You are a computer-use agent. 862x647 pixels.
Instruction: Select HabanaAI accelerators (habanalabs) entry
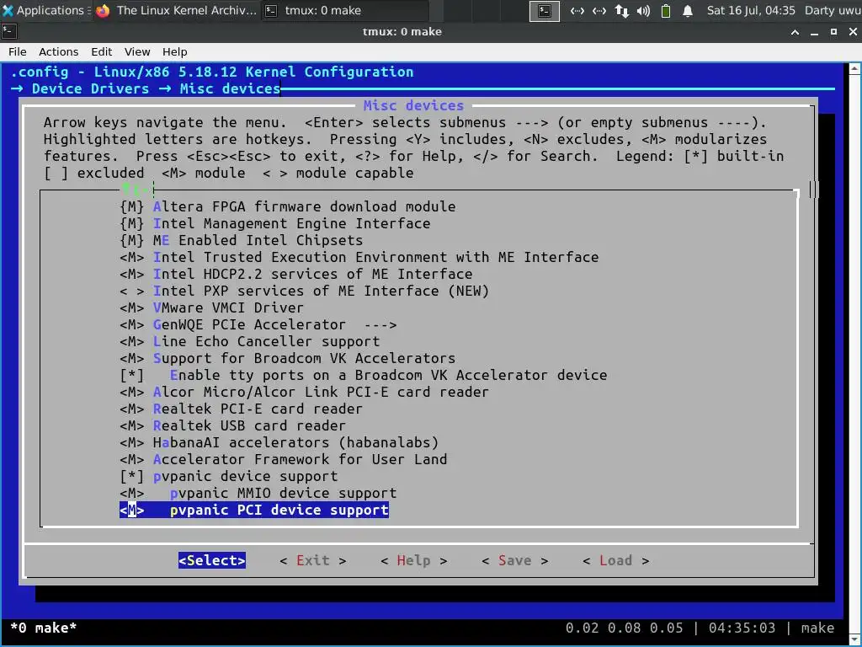click(x=279, y=443)
